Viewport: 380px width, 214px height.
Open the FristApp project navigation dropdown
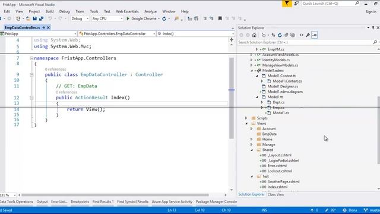coord(75,34)
